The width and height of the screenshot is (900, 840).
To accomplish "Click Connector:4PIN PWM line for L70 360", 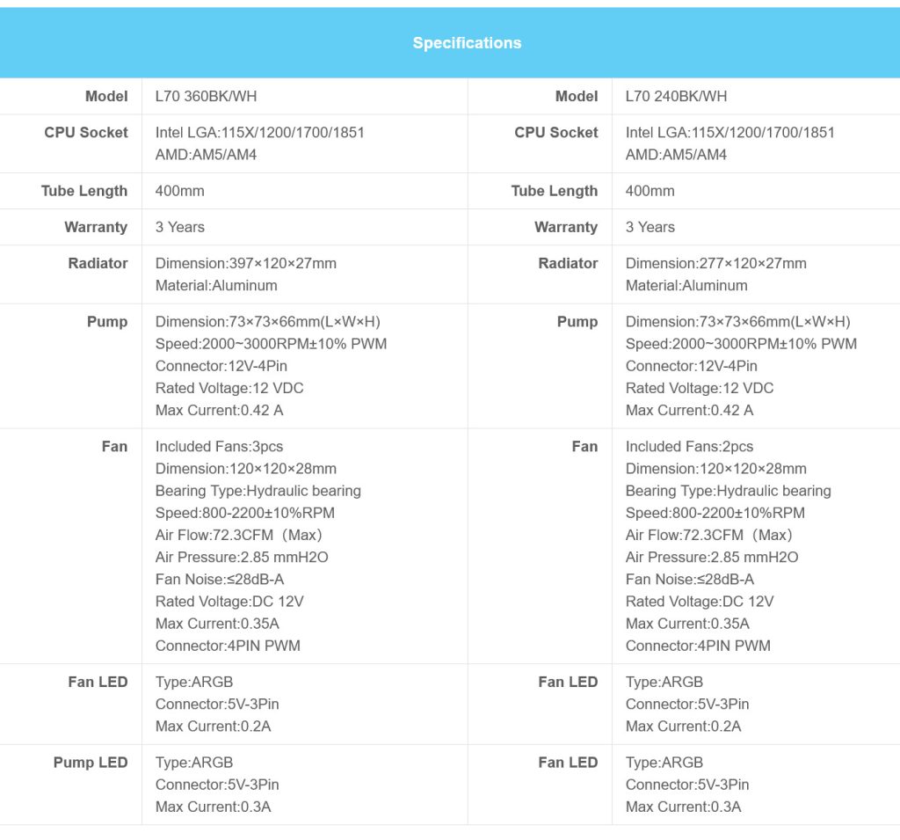I will click(x=228, y=646).
